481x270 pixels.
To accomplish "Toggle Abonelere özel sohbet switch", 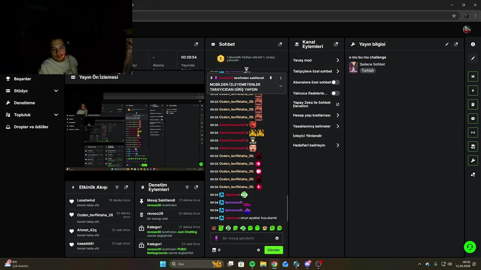I will 335,82.
